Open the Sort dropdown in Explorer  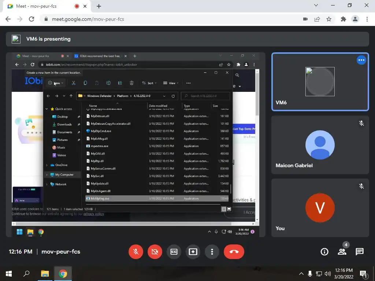(149, 83)
